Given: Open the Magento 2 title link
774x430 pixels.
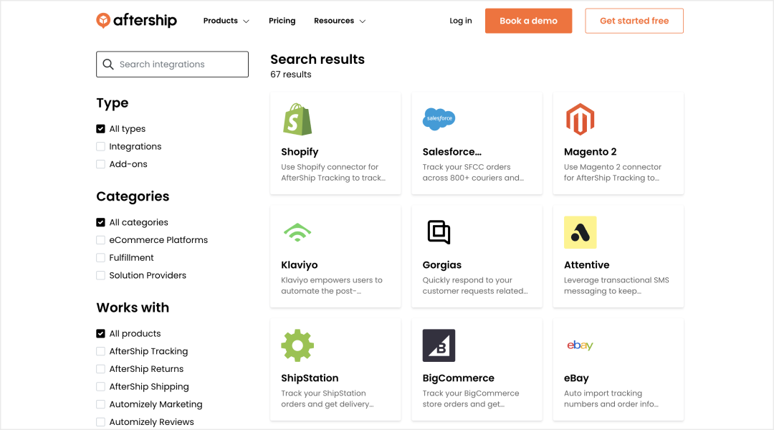Looking at the screenshot, I should click(591, 152).
